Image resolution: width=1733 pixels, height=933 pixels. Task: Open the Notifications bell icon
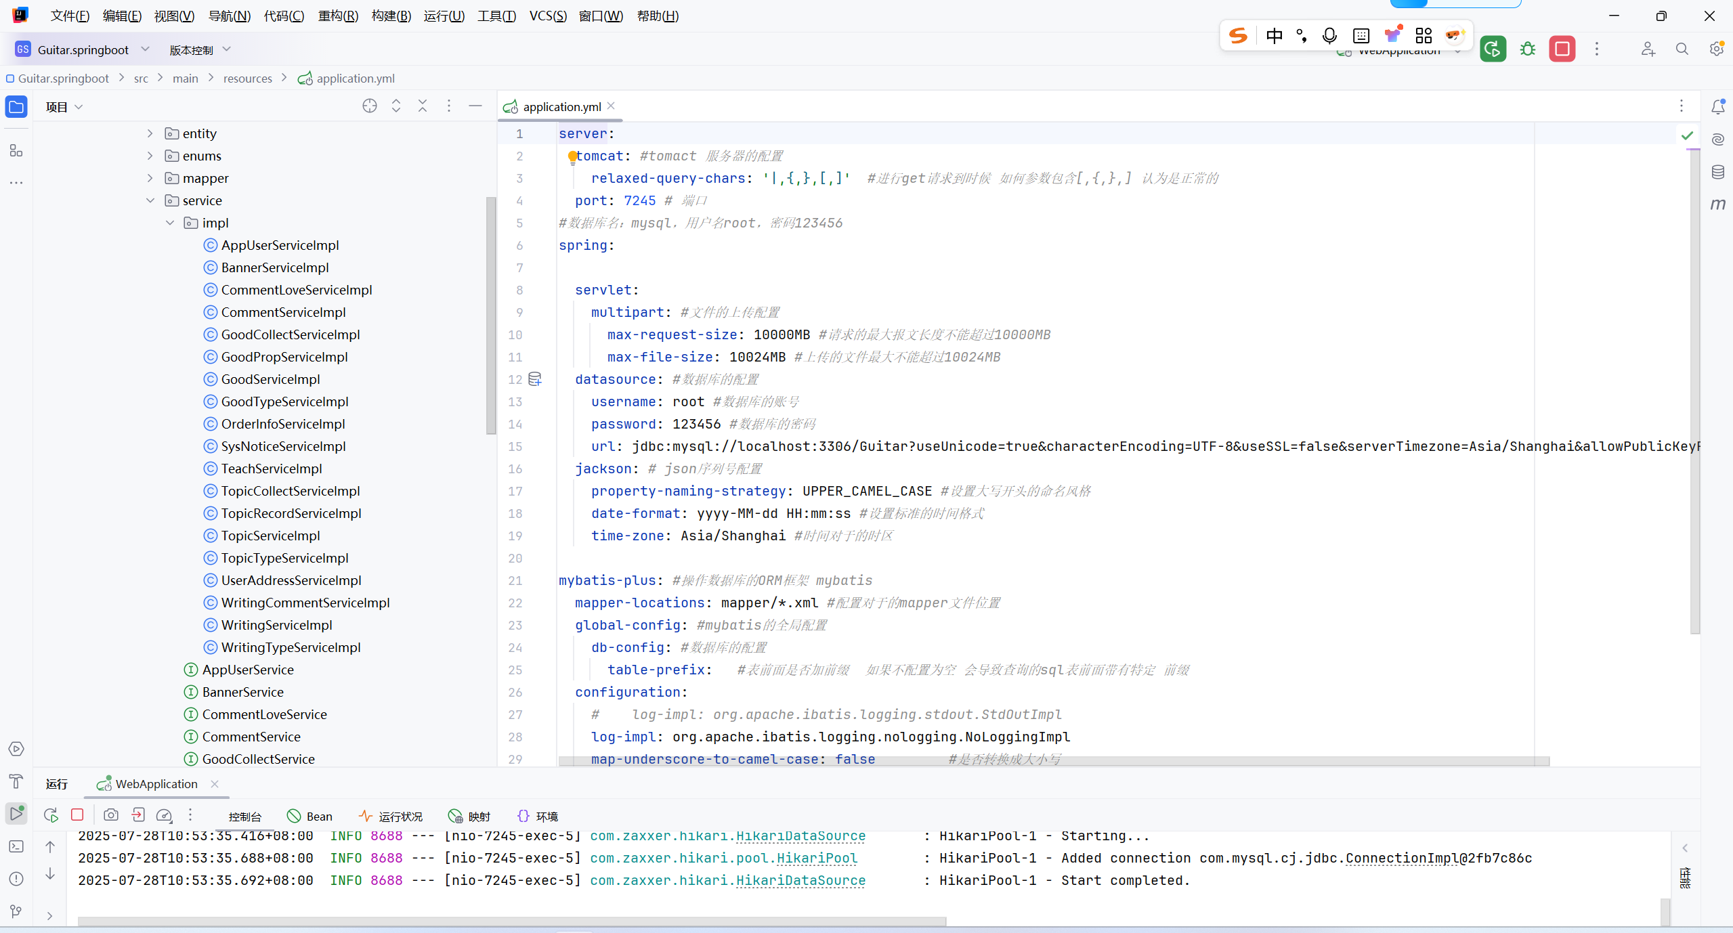[x=1717, y=107]
